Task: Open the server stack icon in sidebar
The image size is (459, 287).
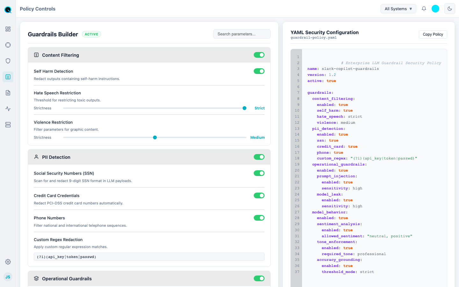Action: click(8, 125)
